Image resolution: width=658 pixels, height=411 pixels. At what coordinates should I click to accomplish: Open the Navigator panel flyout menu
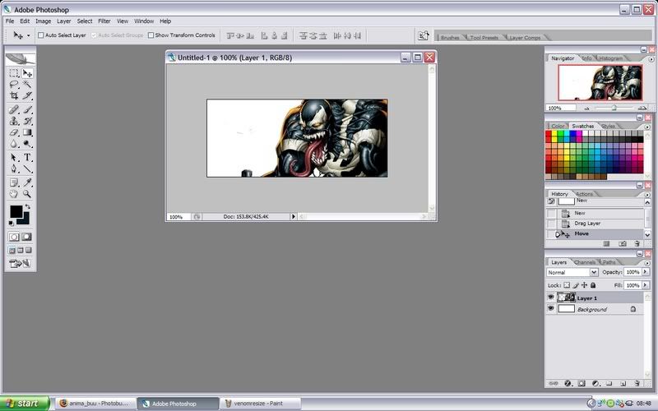tap(651, 59)
